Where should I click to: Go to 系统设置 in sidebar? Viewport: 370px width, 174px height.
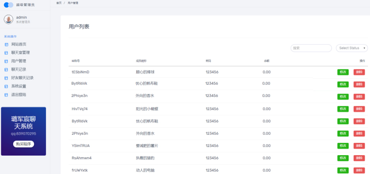18,86
